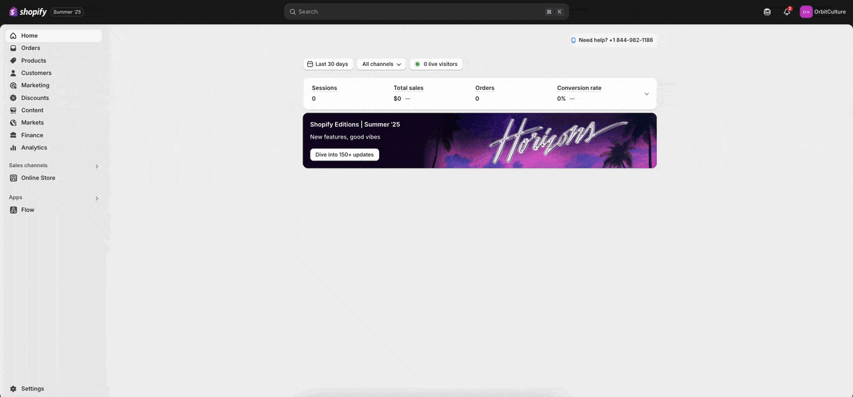Screen dimensions: 853x397
Task: Click the Finance bank icon
Action: point(13,135)
